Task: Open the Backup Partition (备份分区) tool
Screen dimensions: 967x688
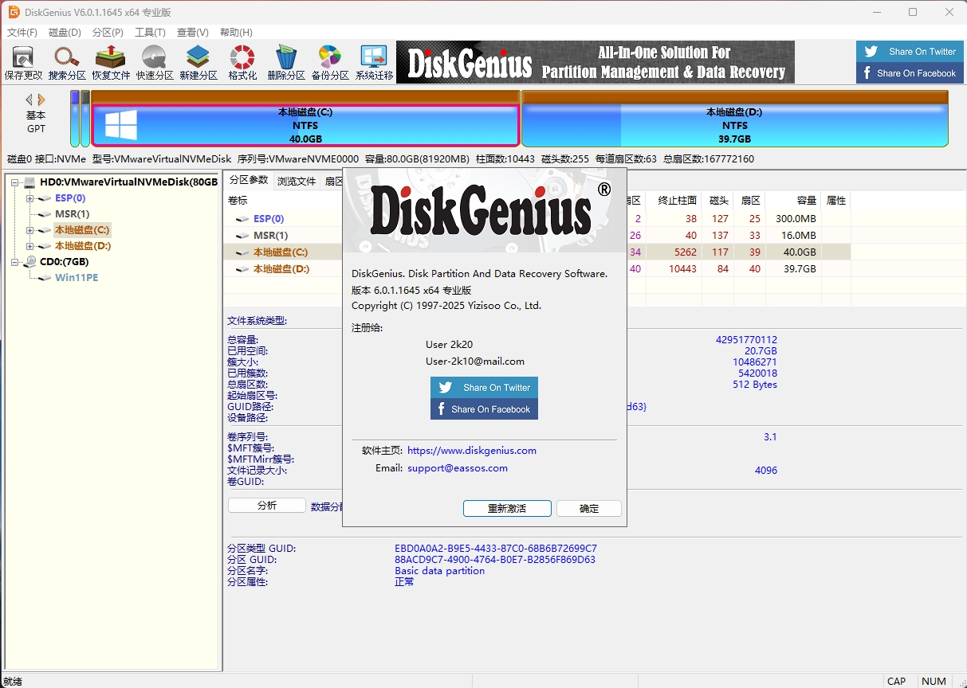Action: (x=330, y=61)
